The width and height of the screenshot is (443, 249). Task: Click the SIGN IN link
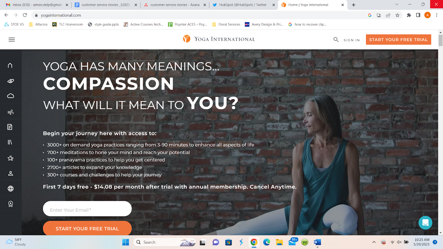click(x=352, y=40)
